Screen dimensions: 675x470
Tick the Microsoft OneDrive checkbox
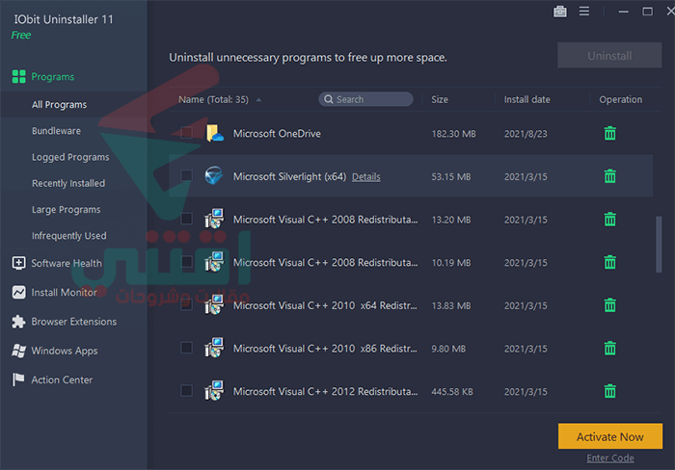[186, 133]
